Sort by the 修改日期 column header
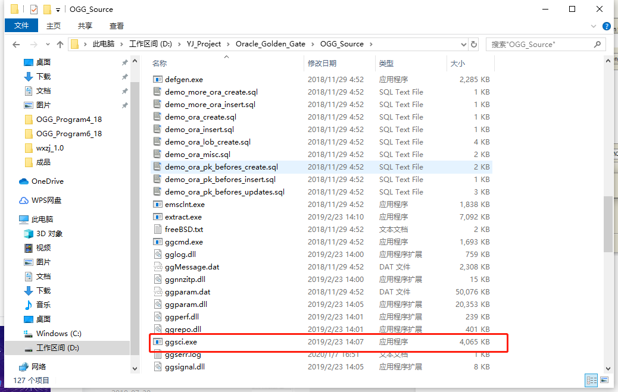Viewport: 618px width, 392px height. 322,64
